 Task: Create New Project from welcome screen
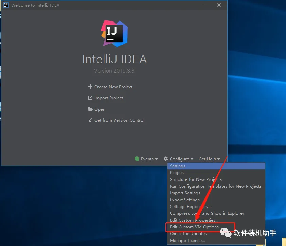(113, 87)
